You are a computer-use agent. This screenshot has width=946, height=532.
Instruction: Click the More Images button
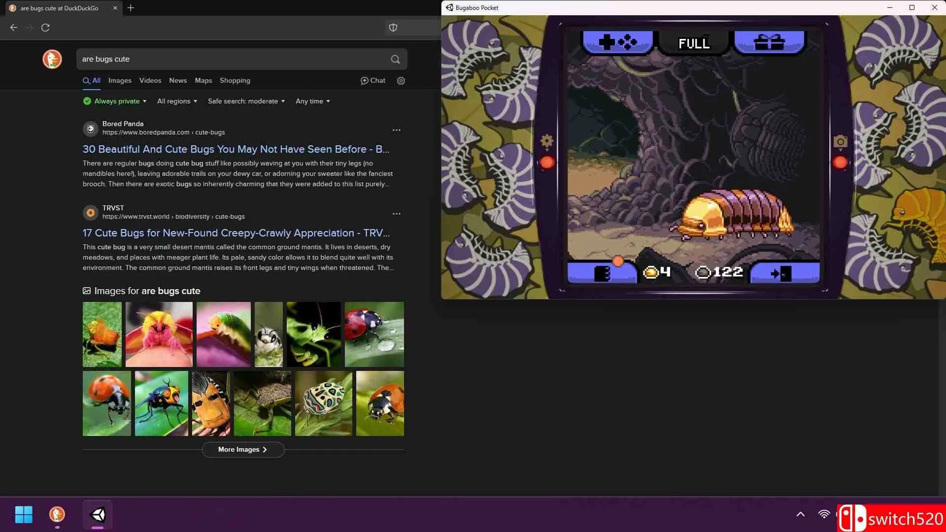tap(243, 449)
